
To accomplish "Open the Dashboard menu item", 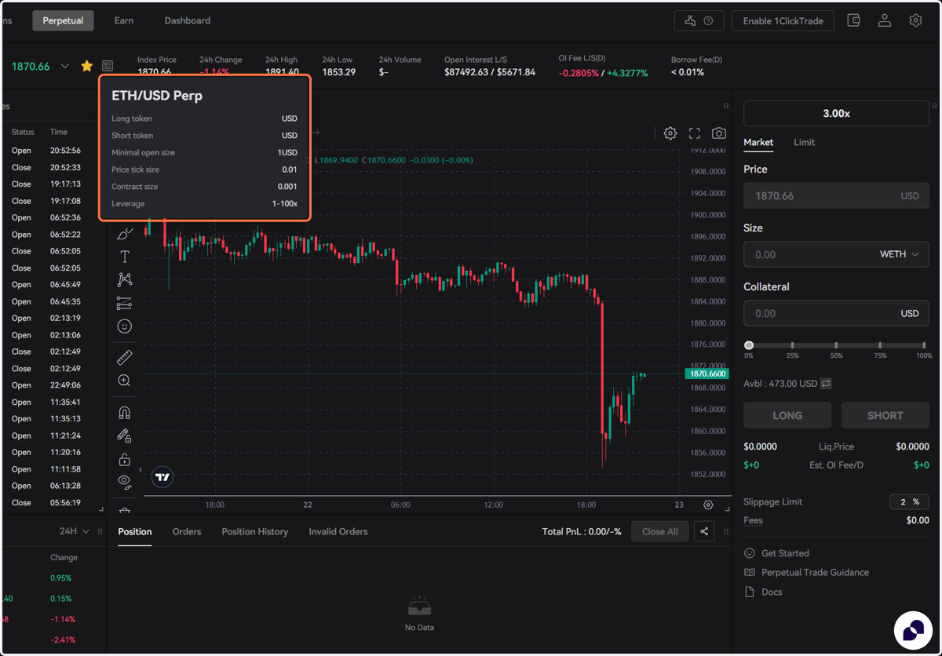I will pos(188,20).
